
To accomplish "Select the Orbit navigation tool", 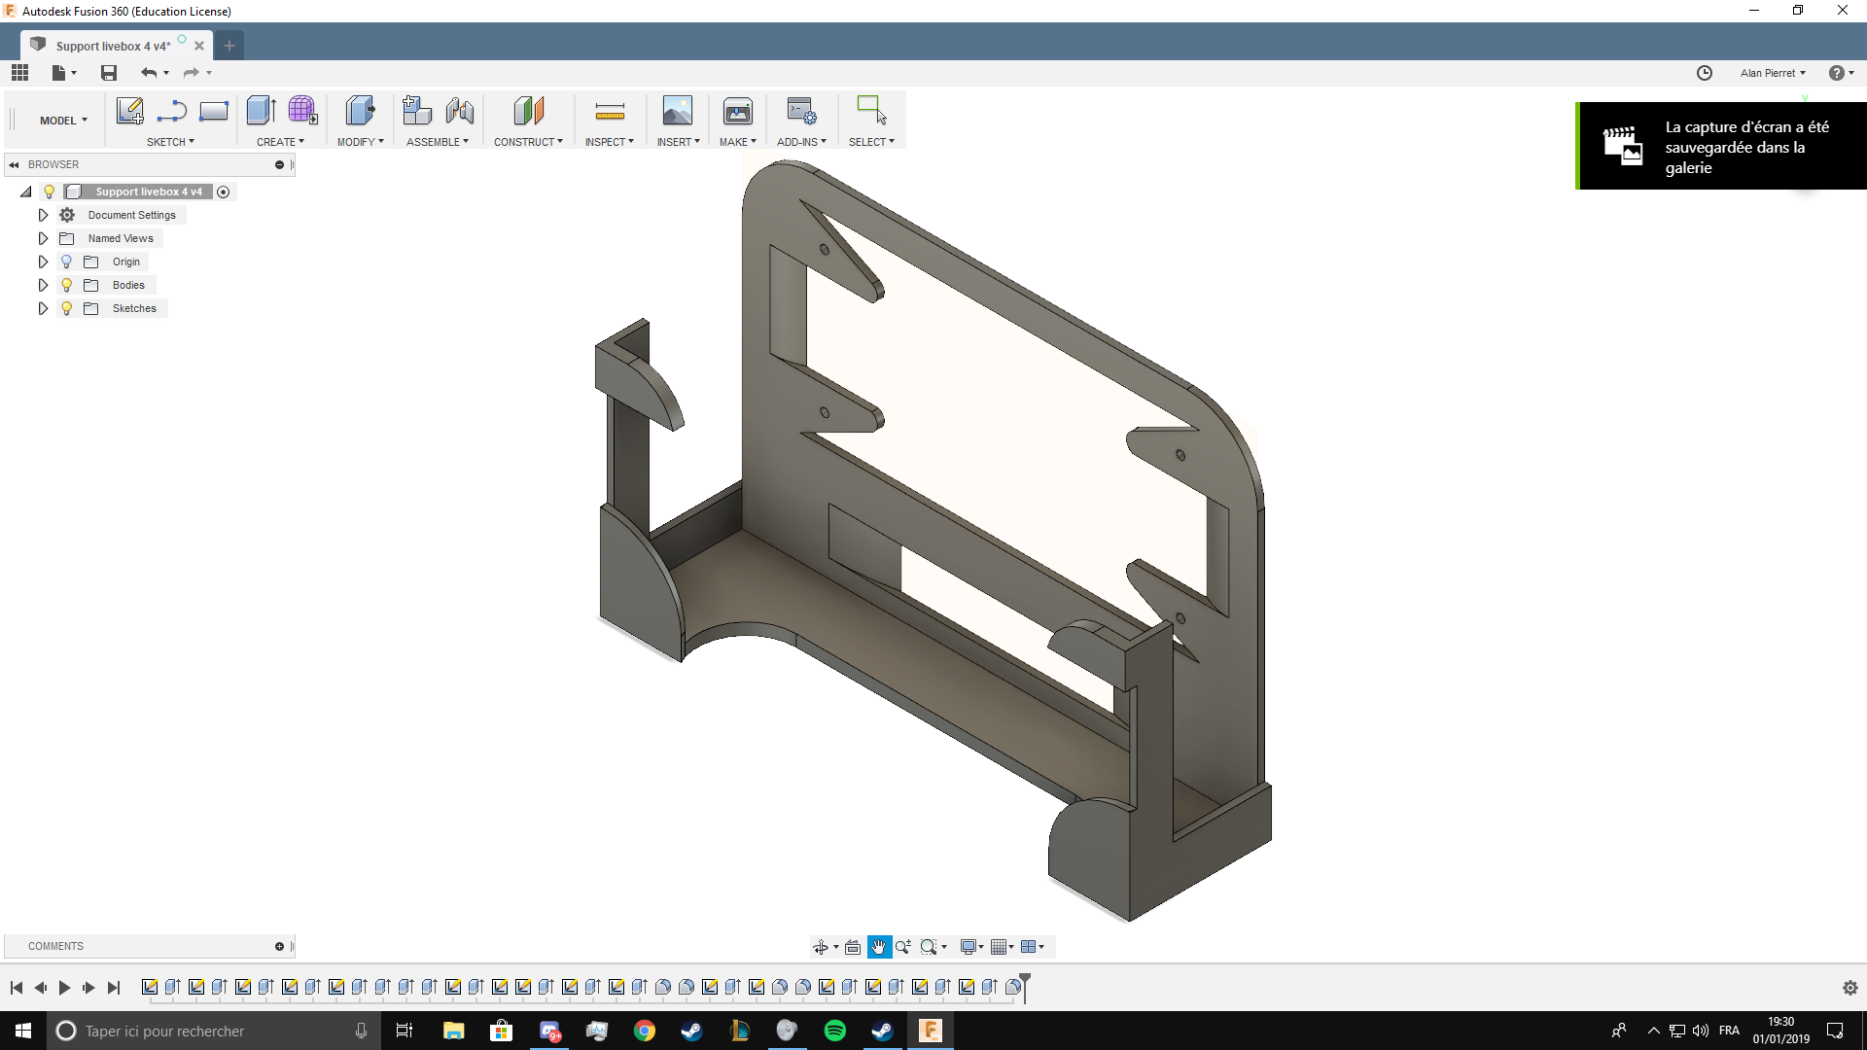I will pyautogui.click(x=821, y=947).
